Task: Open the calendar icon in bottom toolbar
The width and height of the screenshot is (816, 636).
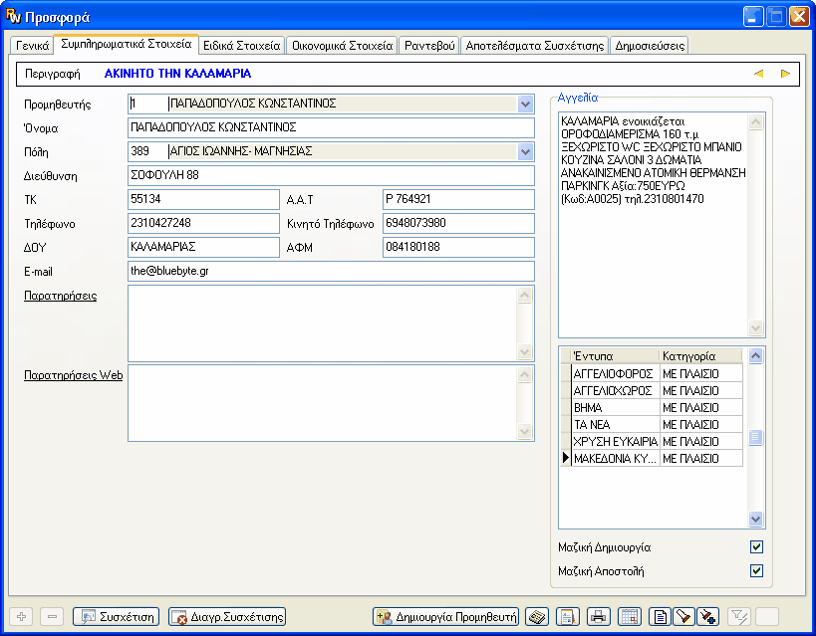Action: 629,617
